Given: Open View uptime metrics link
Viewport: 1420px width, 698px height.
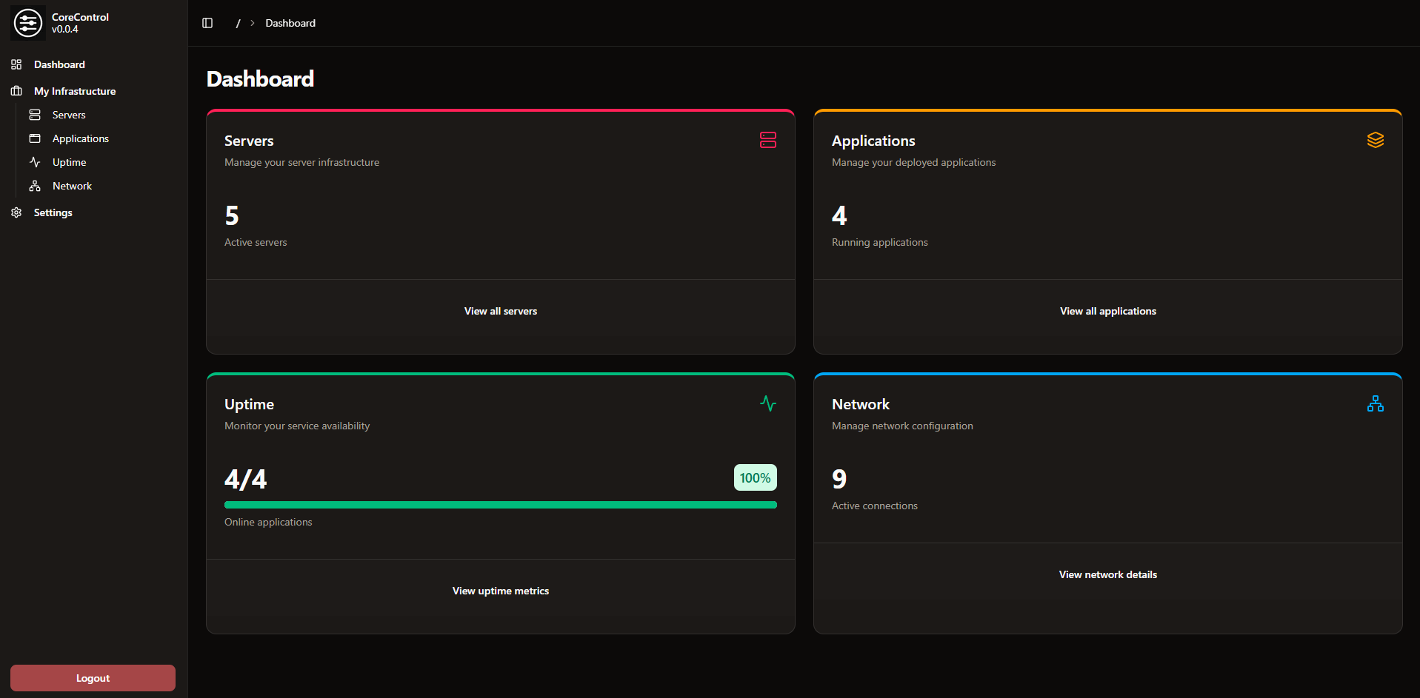Looking at the screenshot, I should click(500, 591).
